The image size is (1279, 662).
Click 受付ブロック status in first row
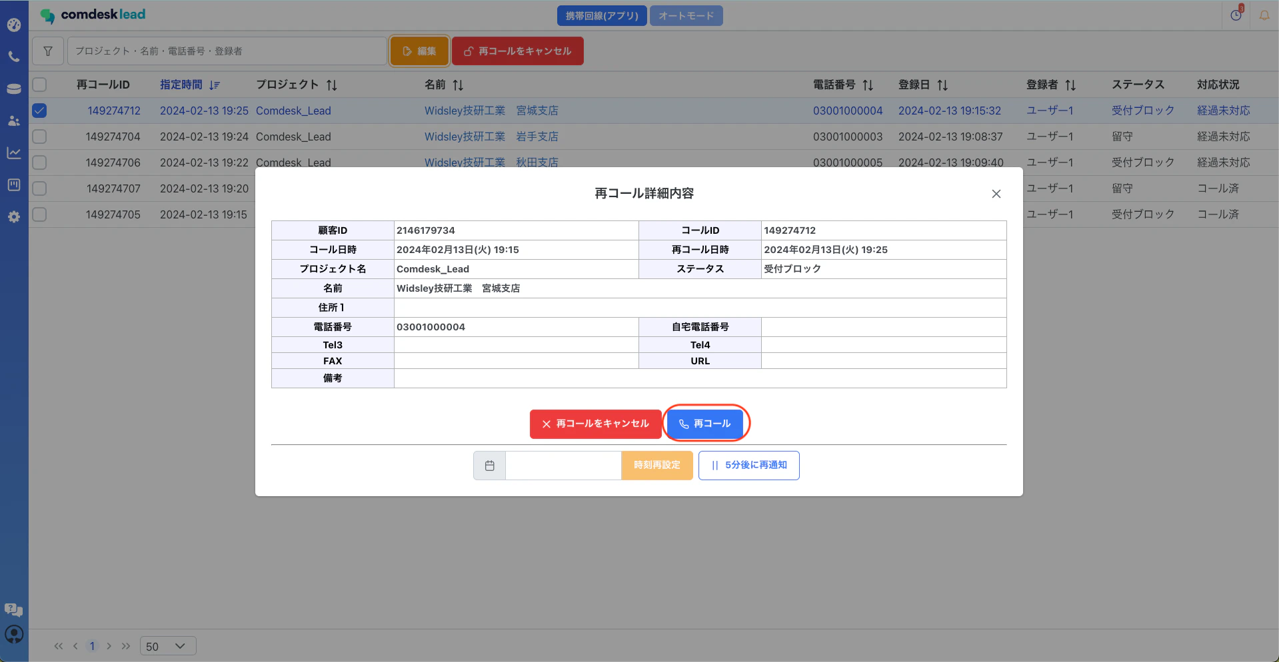(1143, 111)
